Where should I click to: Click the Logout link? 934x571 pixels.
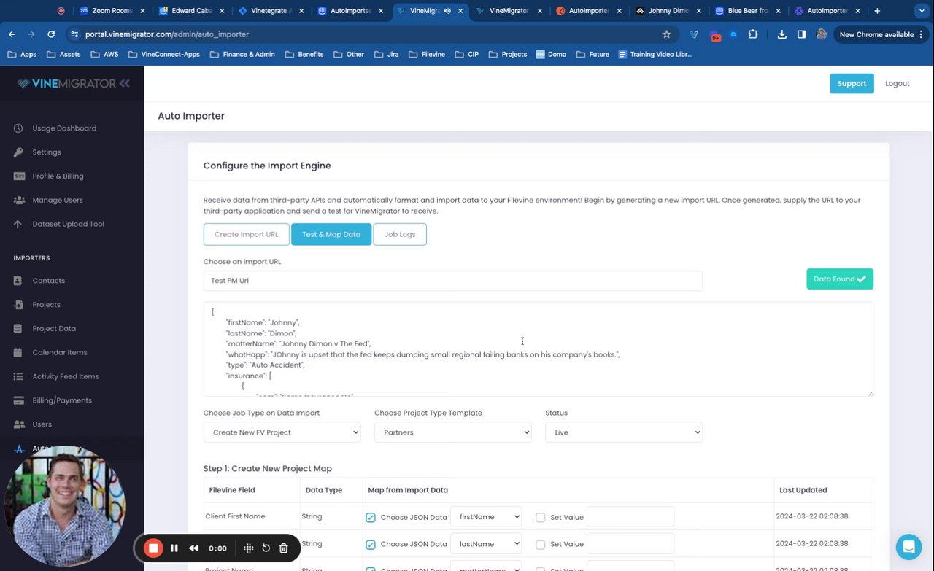click(x=898, y=84)
